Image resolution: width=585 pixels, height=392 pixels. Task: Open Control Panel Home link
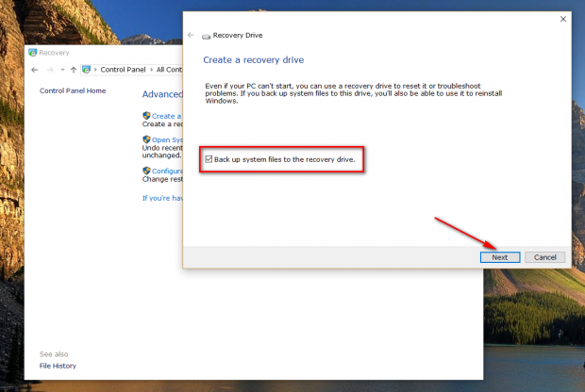point(73,90)
